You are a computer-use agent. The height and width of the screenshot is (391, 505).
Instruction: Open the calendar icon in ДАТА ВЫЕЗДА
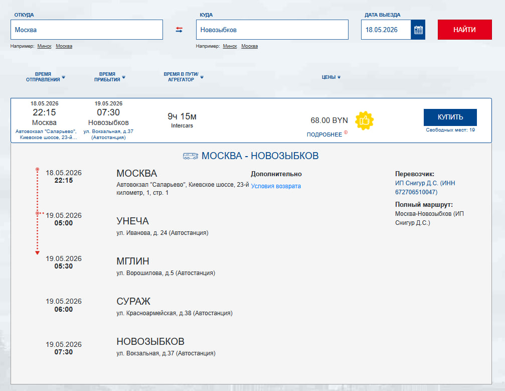coord(418,29)
